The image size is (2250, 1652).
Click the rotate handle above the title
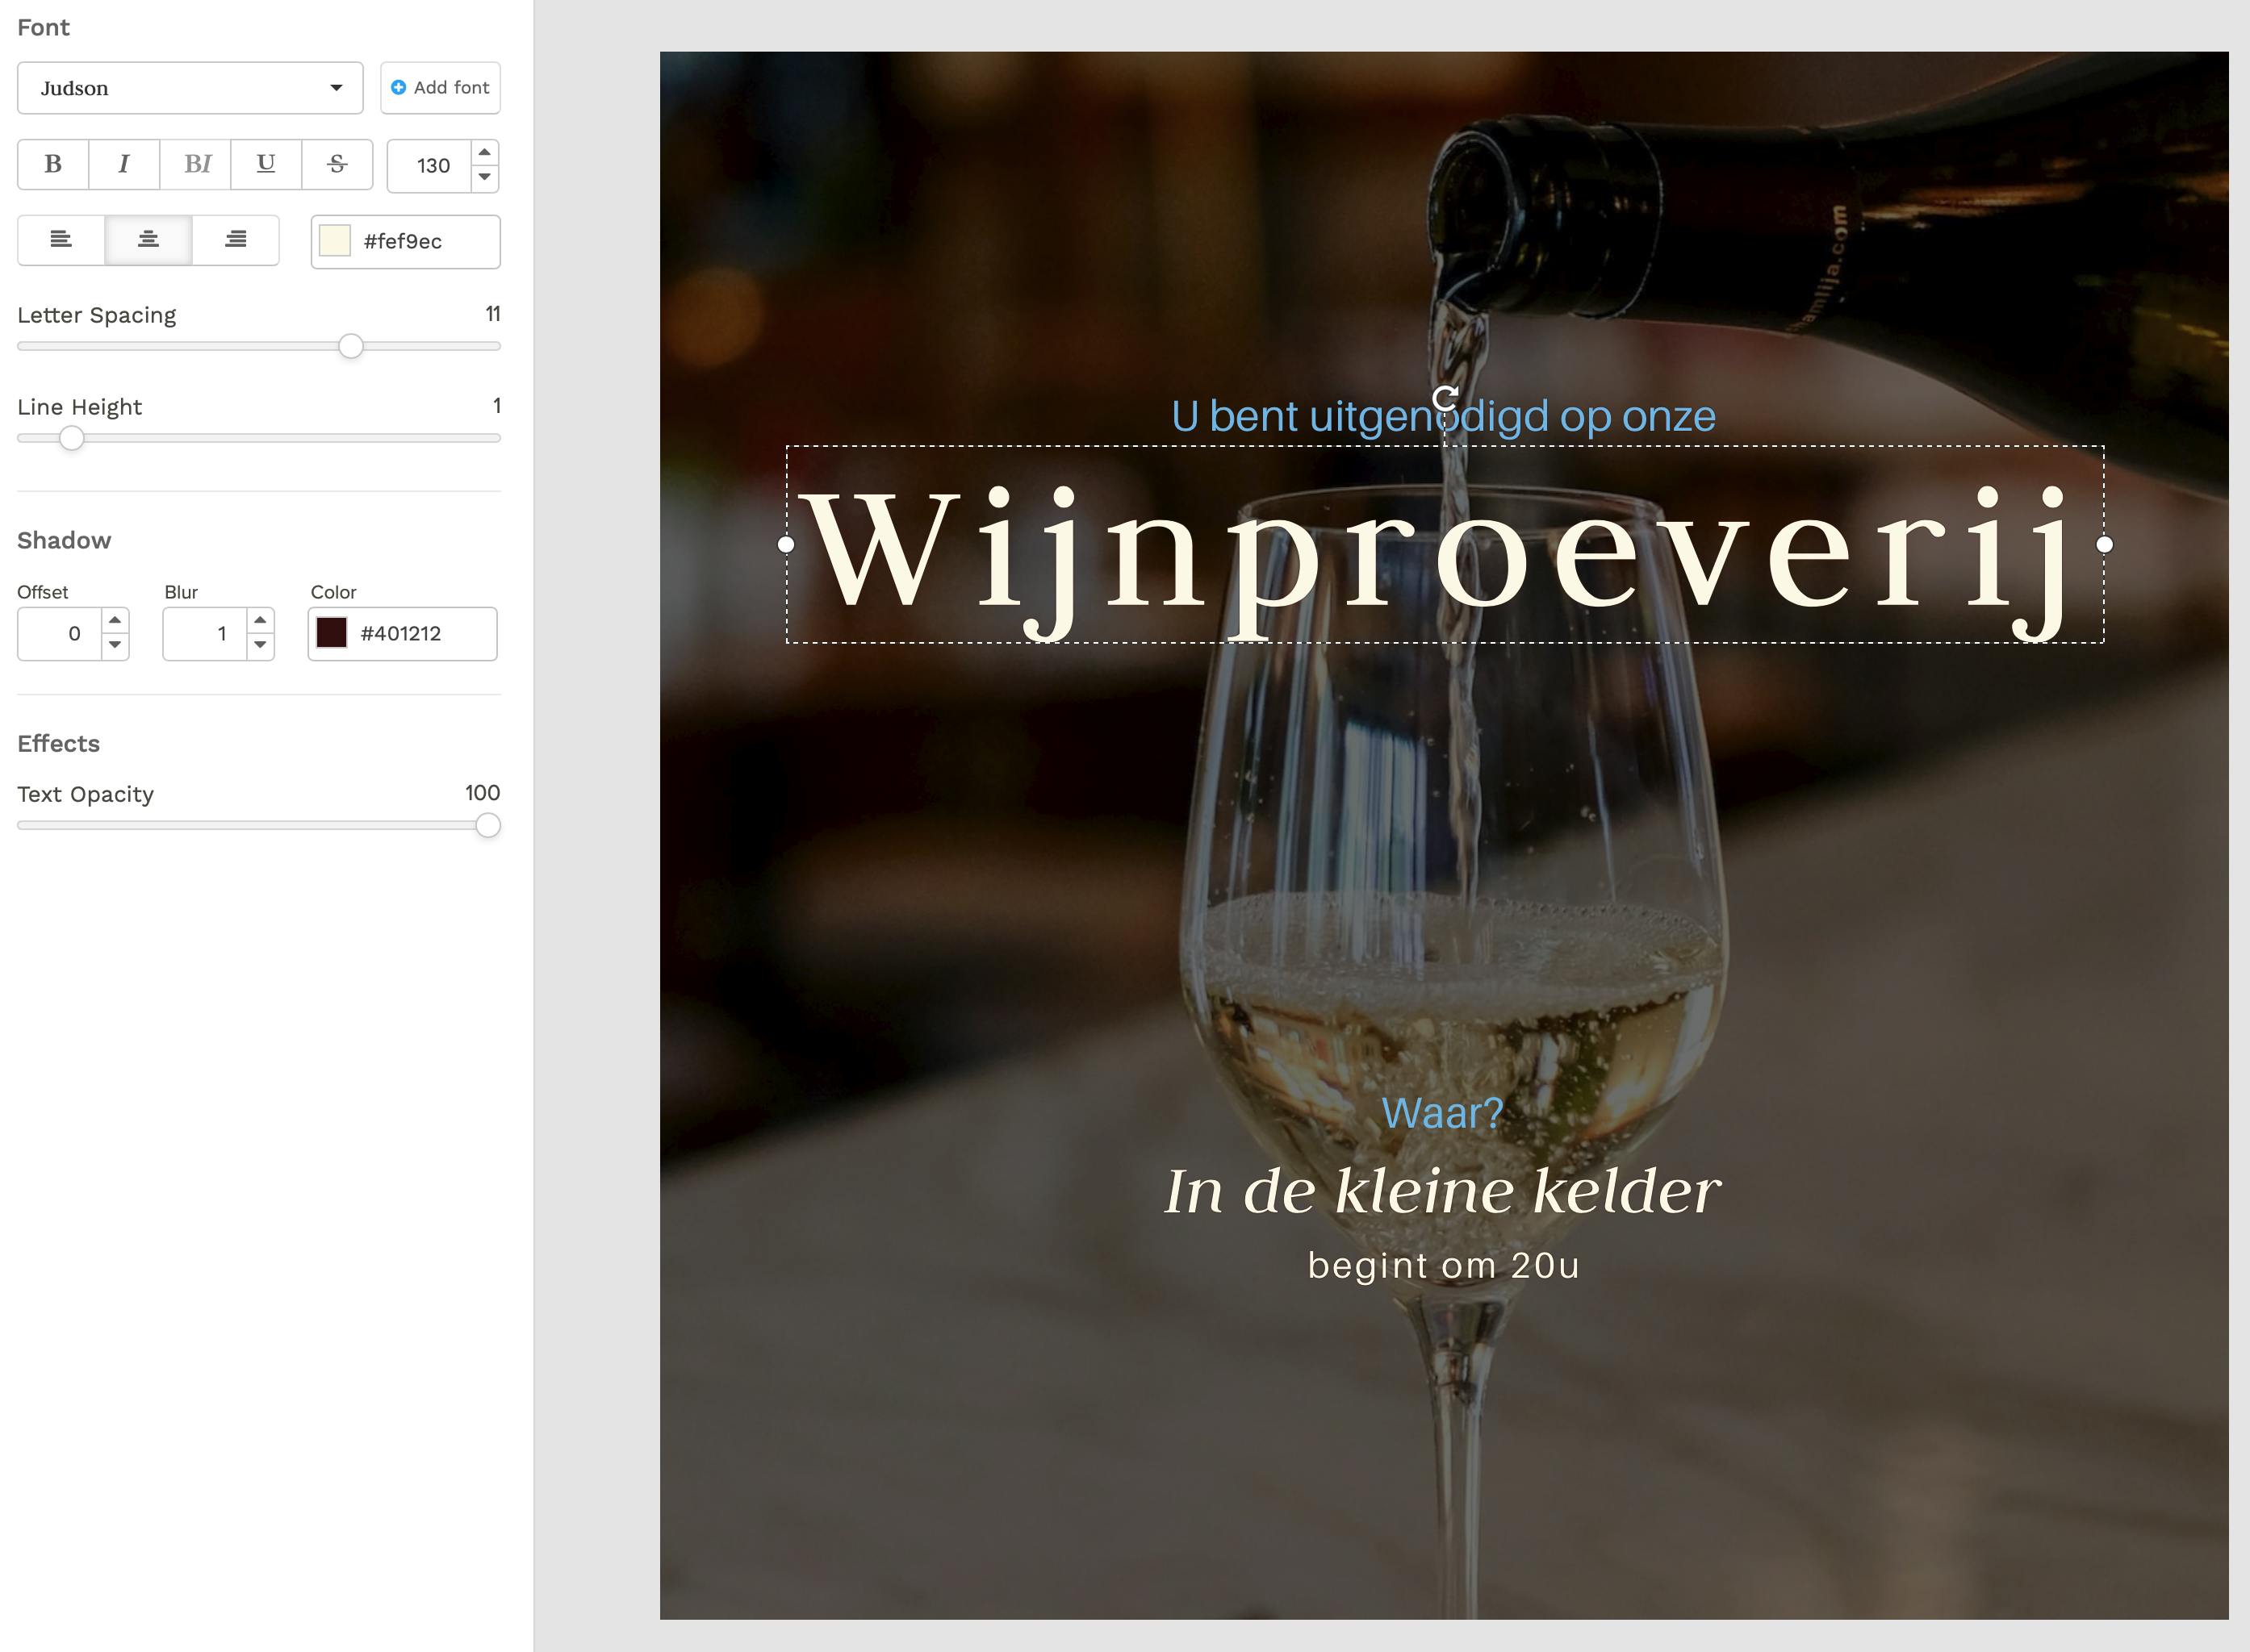tap(1445, 399)
